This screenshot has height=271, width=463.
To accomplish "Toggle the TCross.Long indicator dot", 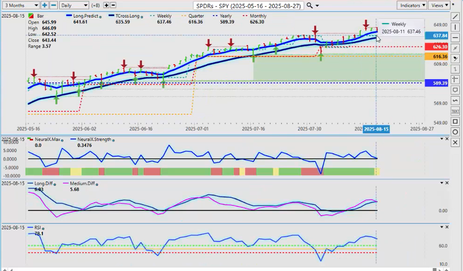I will tap(142, 16).
